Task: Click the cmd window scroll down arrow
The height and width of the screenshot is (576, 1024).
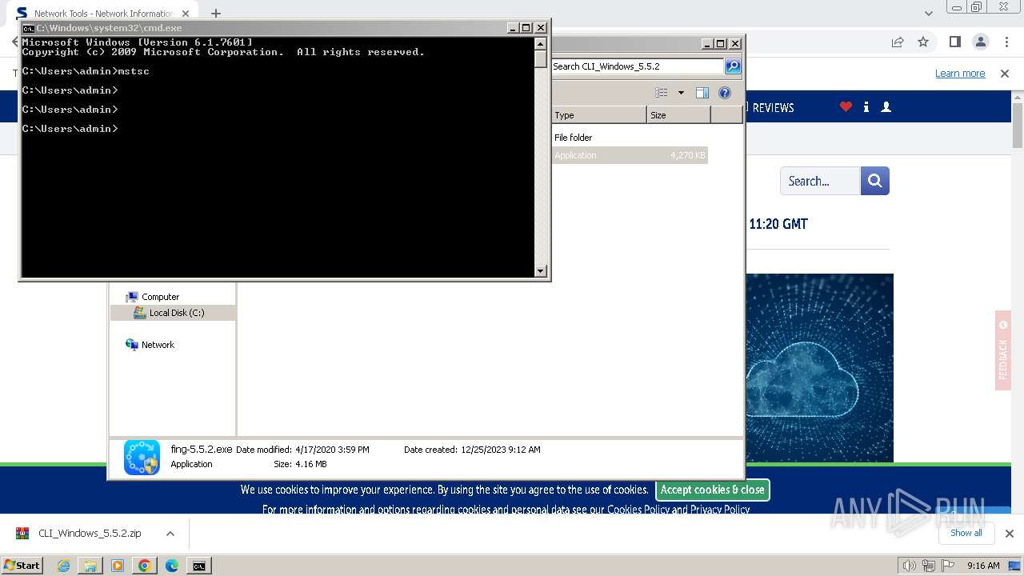Action: (541, 271)
